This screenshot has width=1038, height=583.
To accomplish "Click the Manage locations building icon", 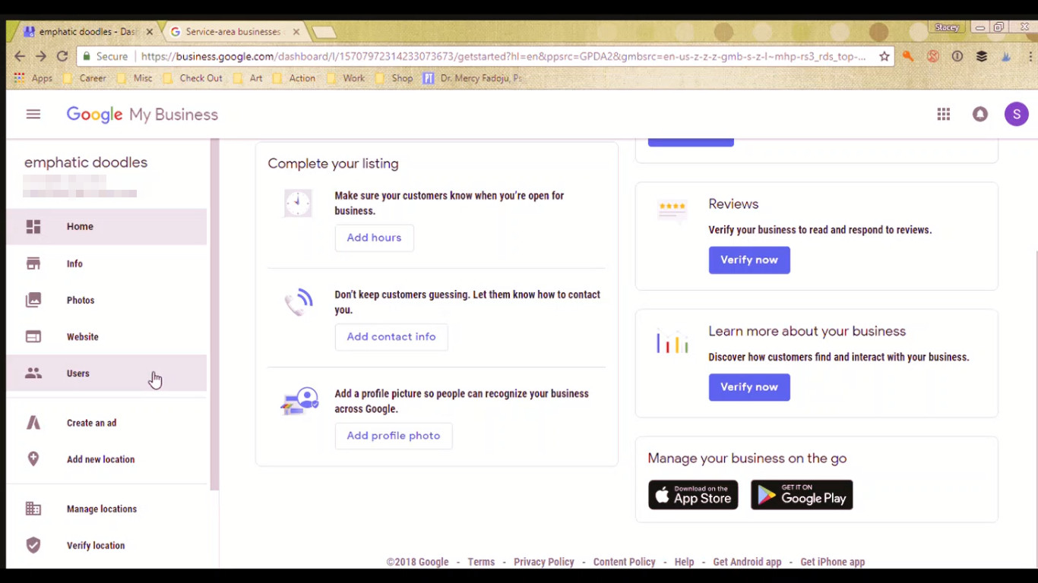I will (33, 509).
